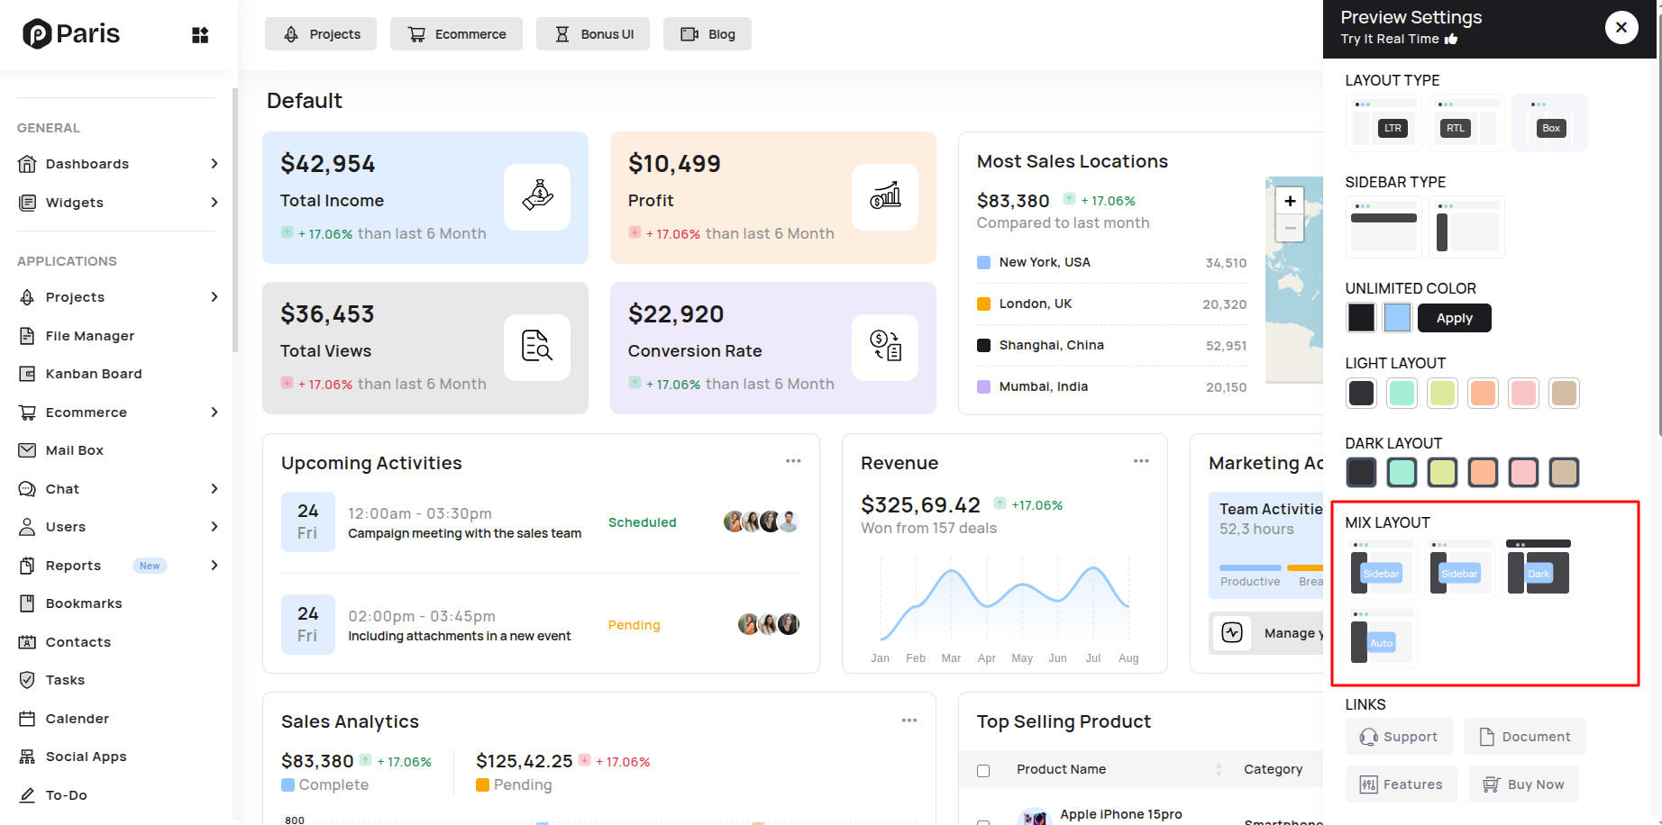Choose the Dark mix layout thumbnail
1662x825 pixels.
(1539, 568)
